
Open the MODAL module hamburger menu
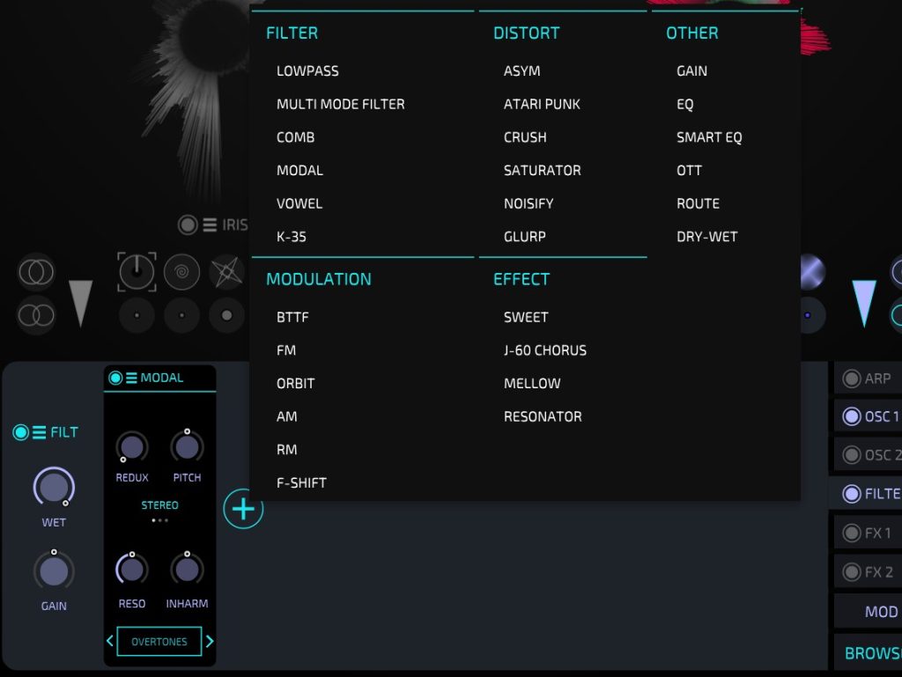tap(131, 379)
